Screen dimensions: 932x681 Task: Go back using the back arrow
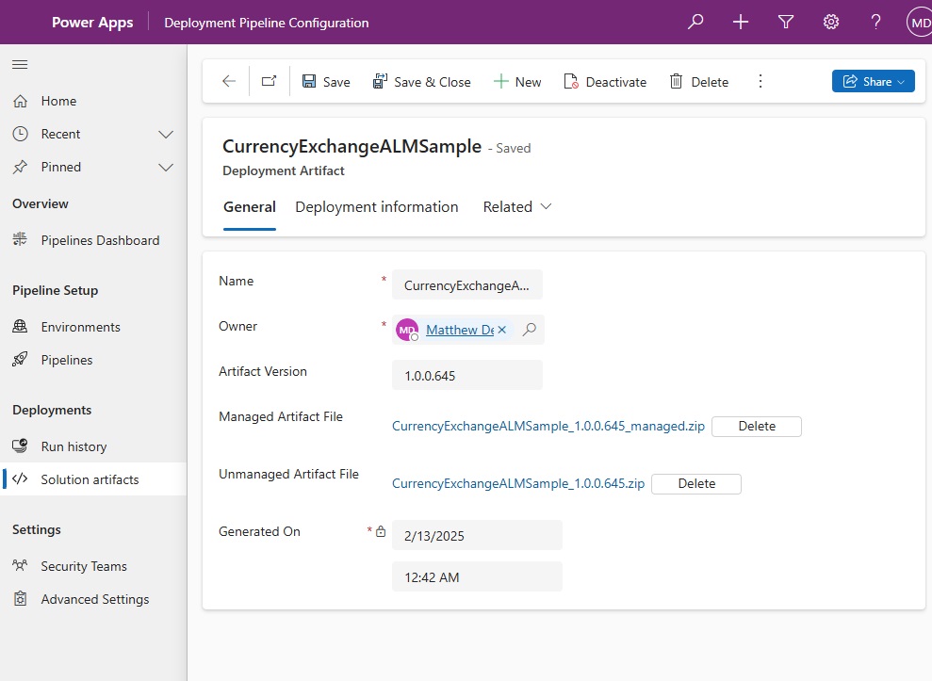coord(229,81)
